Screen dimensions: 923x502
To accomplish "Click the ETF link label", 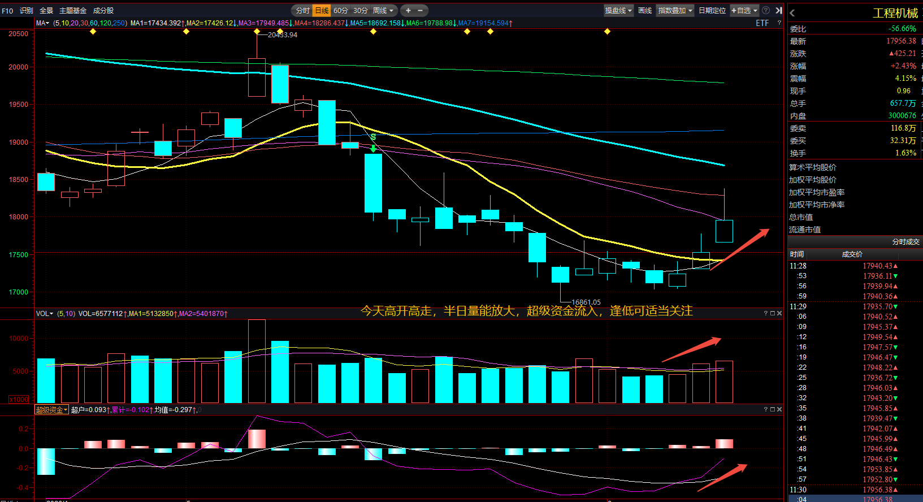I will [762, 23].
